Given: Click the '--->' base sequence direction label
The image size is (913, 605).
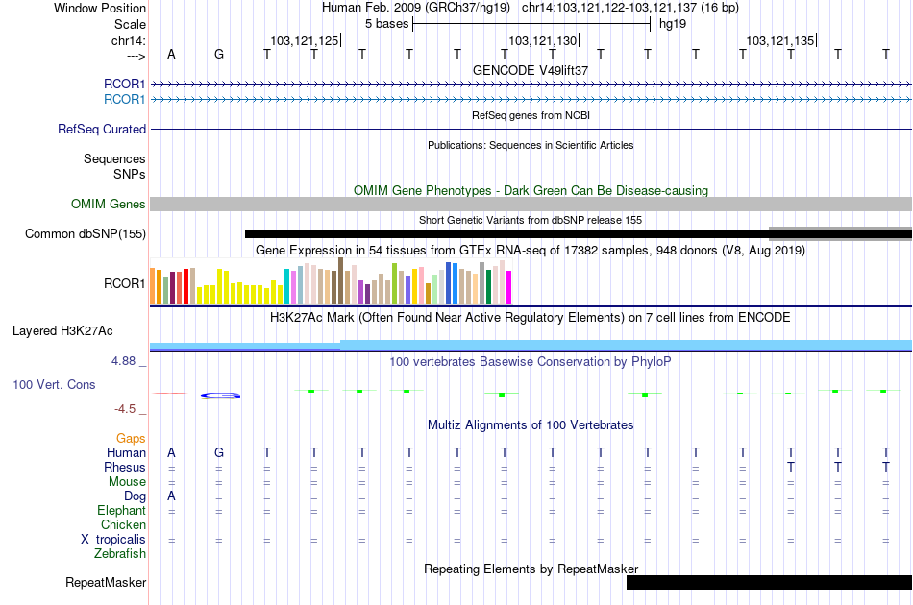Looking at the screenshot, I should tap(136, 56).
